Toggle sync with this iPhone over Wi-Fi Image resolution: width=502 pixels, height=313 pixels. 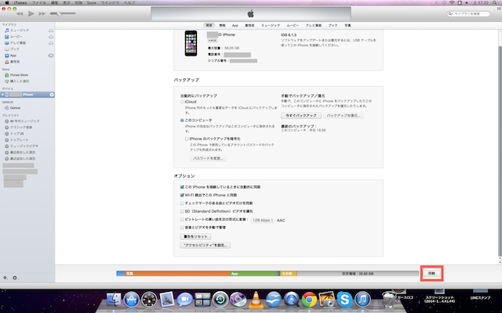pyautogui.click(x=182, y=195)
